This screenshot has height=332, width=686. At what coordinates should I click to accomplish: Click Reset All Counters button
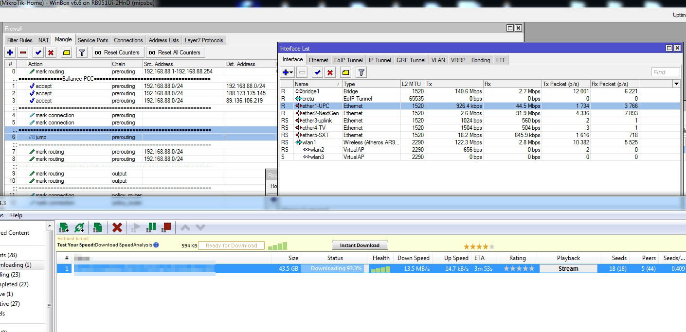coord(176,52)
